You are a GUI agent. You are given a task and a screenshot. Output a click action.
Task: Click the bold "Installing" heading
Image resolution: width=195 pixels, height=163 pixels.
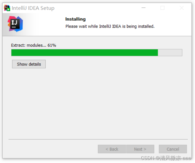tap(75, 19)
